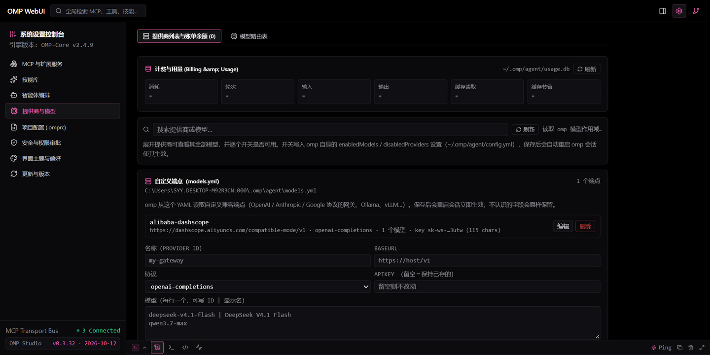Click the 模型 list textarea
This screenshot has height=355, width=710.
click(x=373, y=322)
